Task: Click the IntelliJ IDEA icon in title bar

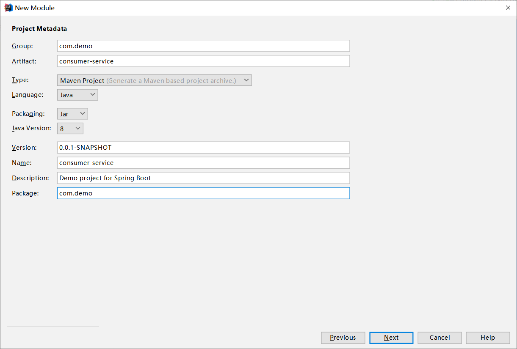Action: [8, 8]
